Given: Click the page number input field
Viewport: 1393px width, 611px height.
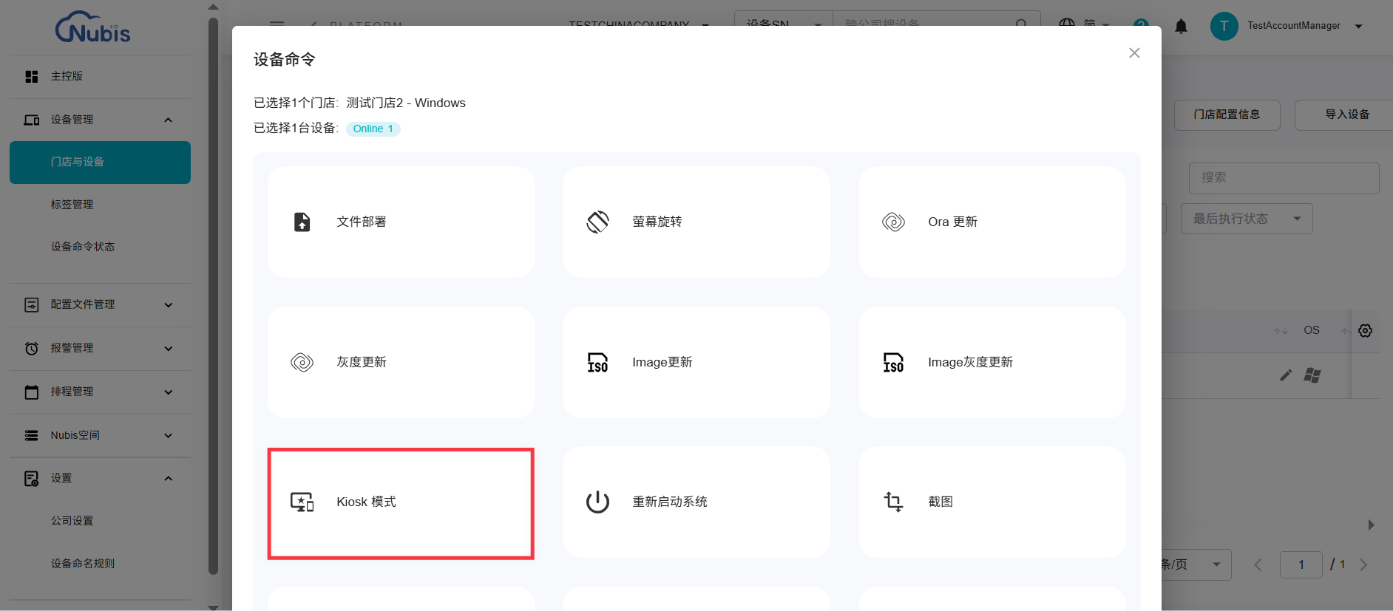Looking at the screenshot, I should tap(1301, 564).
